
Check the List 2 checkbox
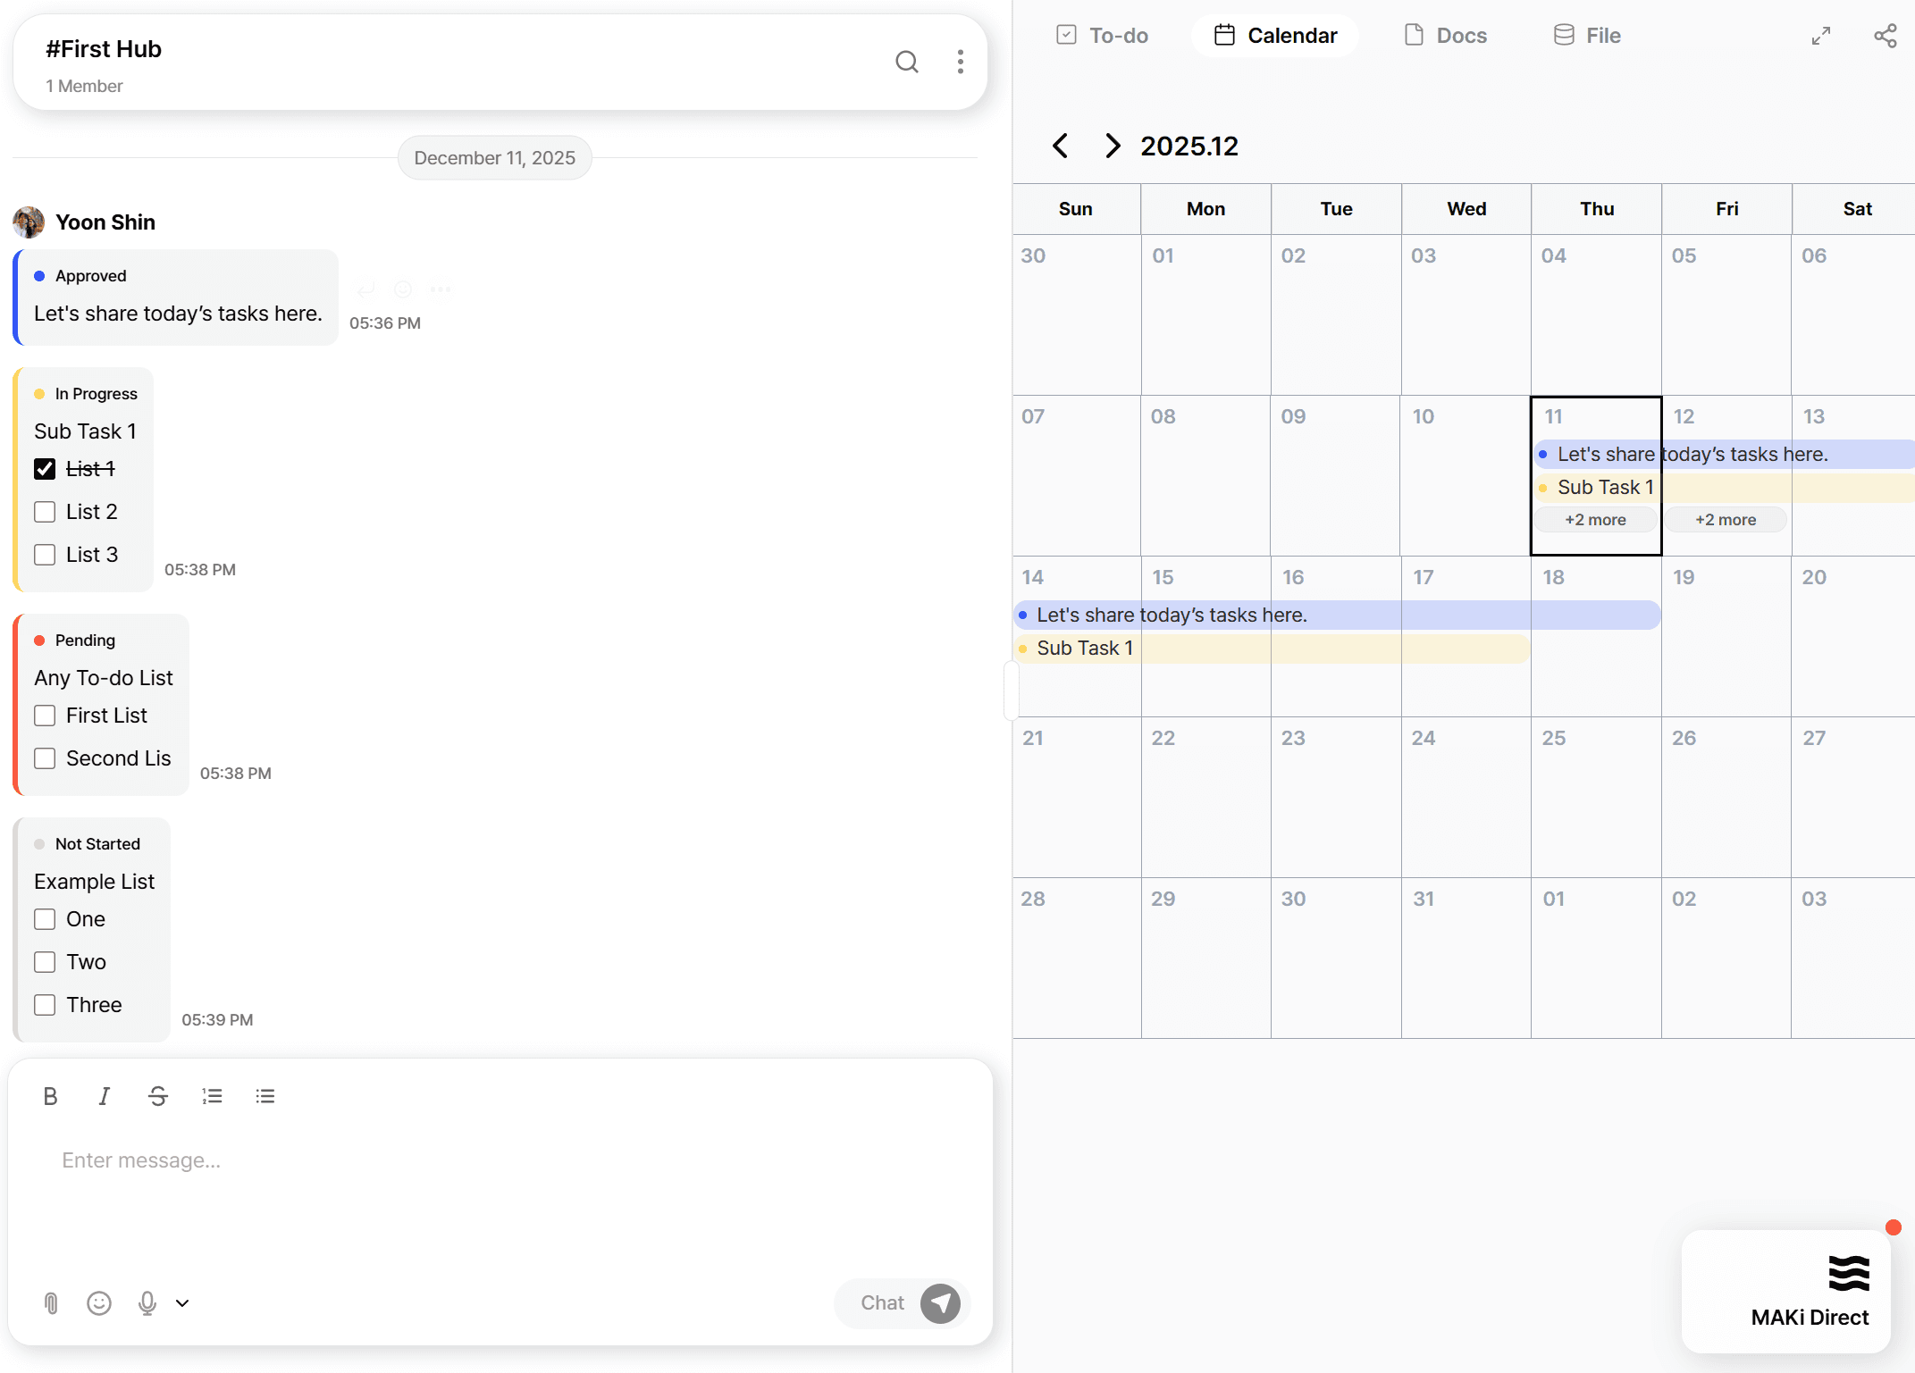[45, 512]
